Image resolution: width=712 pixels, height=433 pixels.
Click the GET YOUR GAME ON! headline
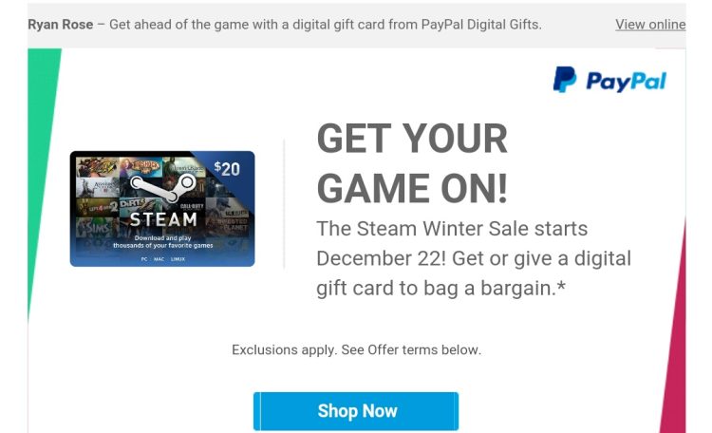click(412, 163)
